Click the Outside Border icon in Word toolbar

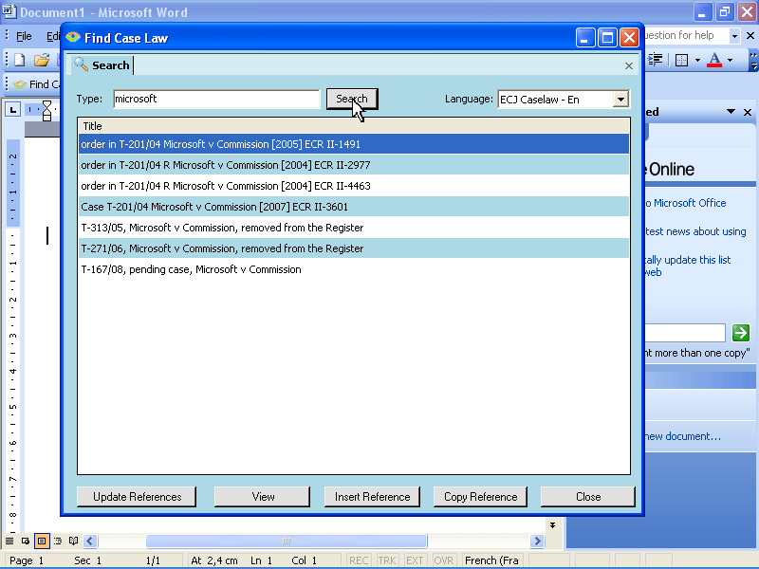click(681, 60)
